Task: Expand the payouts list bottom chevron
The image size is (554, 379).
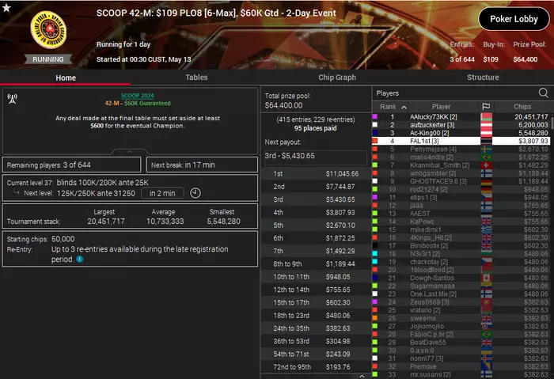Action: [362, 376]
